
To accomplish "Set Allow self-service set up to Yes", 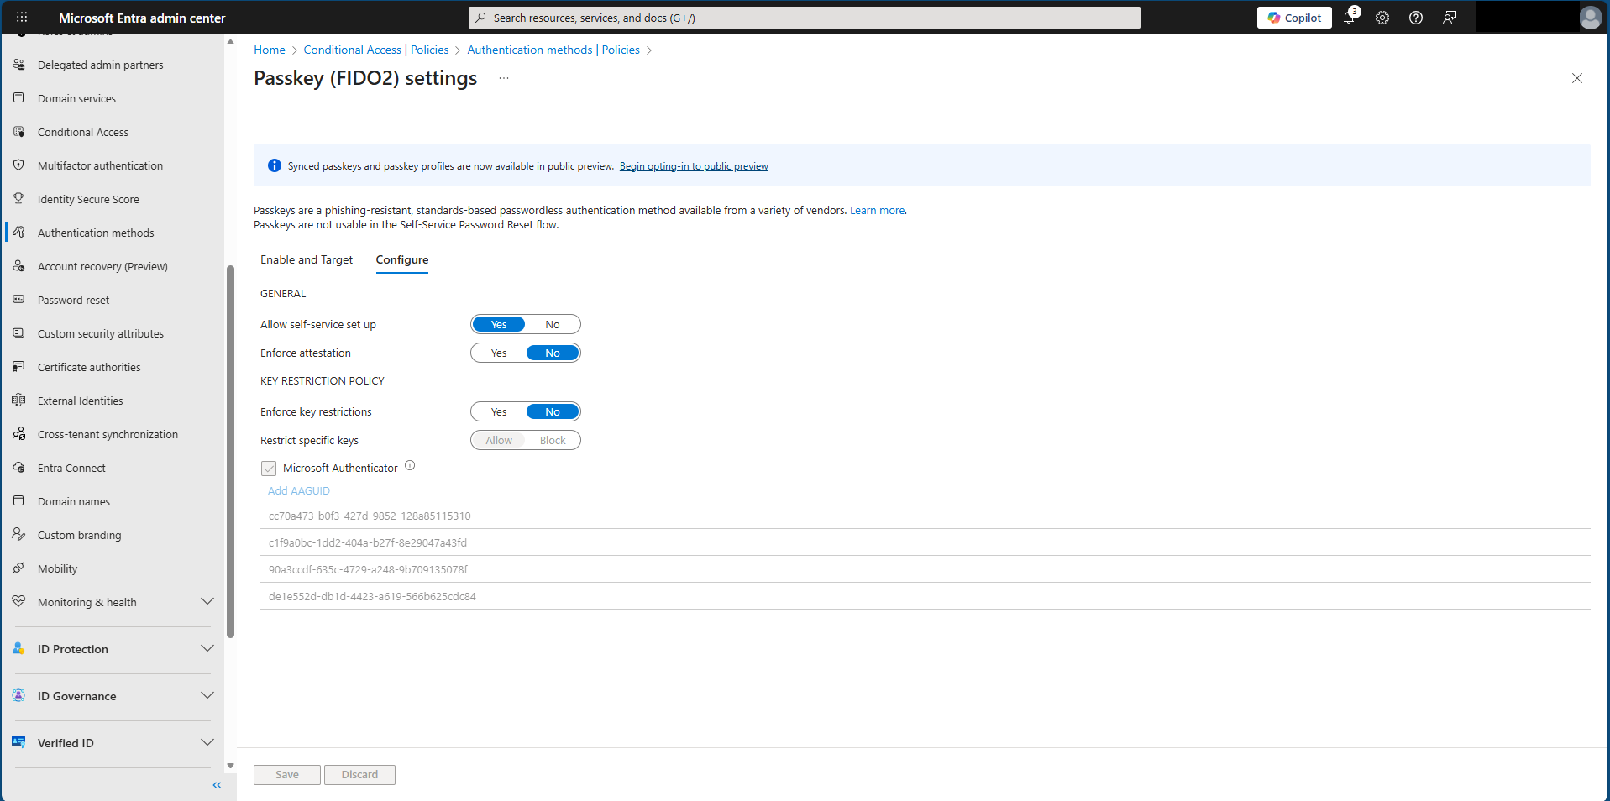I will [x=499, y=325].
